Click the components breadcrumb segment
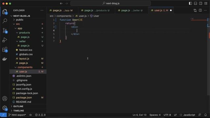Image resolution: width=210 pixels, height=118 pixels. pos(64,16)
